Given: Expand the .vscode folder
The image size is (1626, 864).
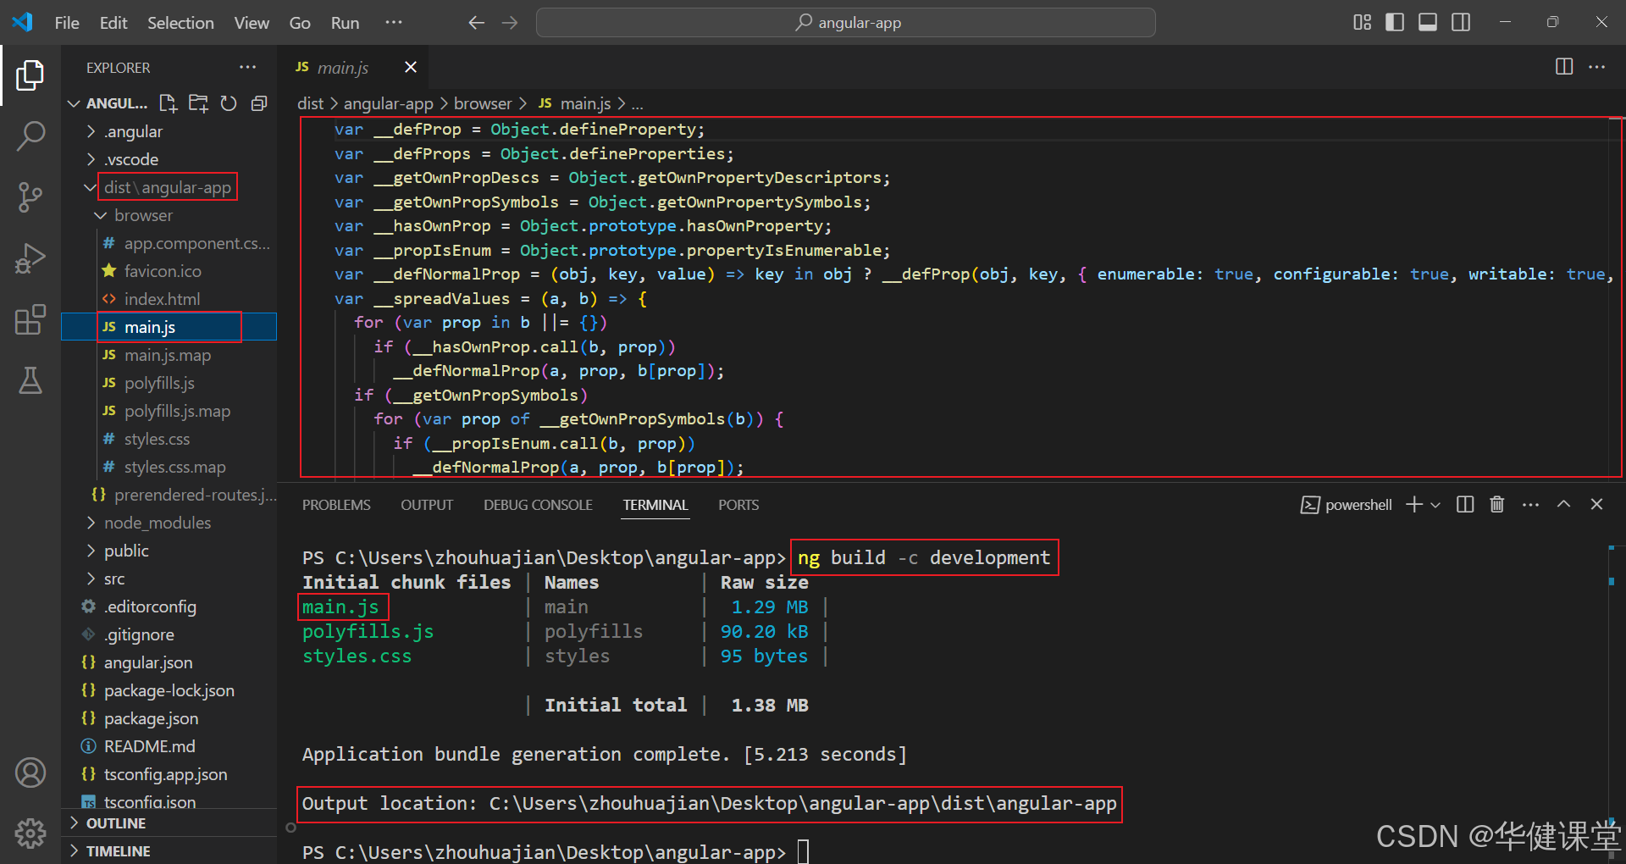Looking at the screenshot, I should pos(169,159).
